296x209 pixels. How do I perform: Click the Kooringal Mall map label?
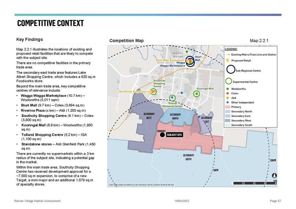205,89
